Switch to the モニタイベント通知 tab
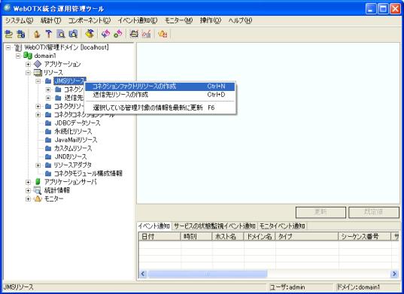The height and width of the screenshot is (294, 404). click(x=282, y=226)
